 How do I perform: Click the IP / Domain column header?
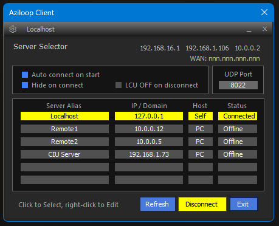[149, 106]
